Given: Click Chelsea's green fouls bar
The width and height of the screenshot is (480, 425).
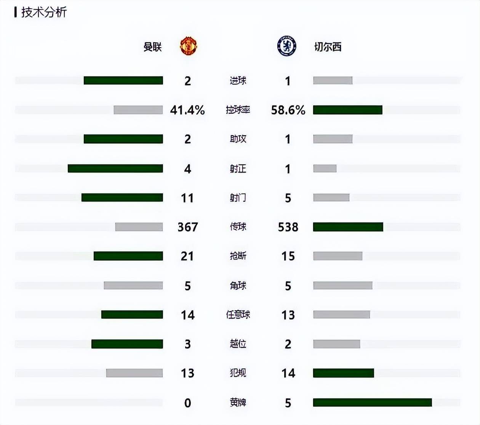Looking at the screenshot, I should click(x=344, y=373).
